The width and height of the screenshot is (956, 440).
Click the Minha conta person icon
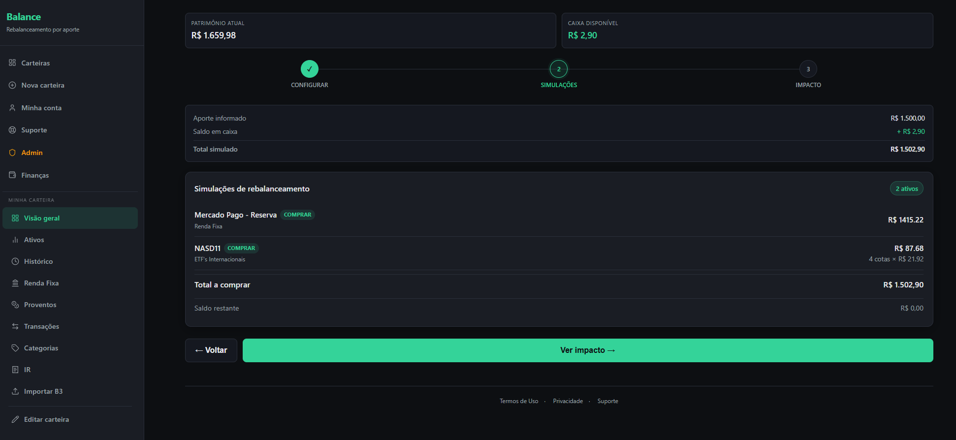(x=12, y=108)
